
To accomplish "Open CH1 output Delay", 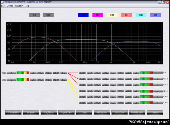I will tap(105, 73).
